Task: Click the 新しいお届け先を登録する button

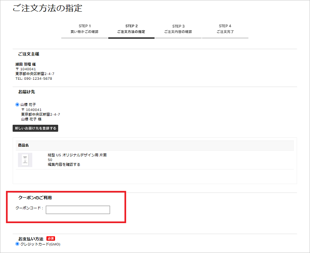Action: tap(35, 128)
